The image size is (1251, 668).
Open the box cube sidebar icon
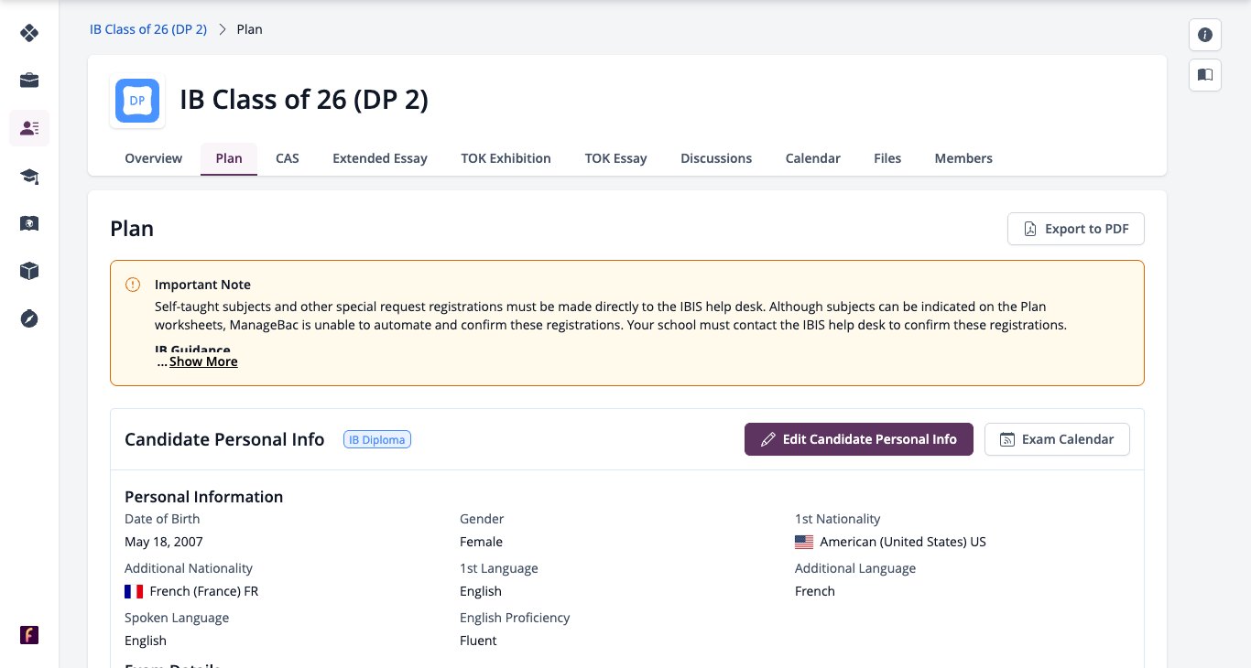(29, 271)
